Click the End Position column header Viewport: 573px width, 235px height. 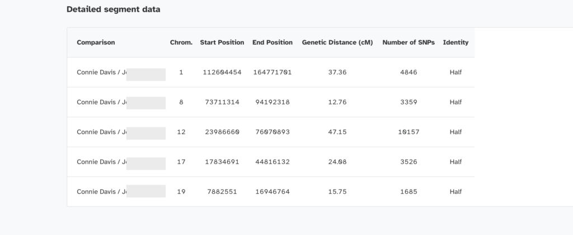[x=273, y=42]
